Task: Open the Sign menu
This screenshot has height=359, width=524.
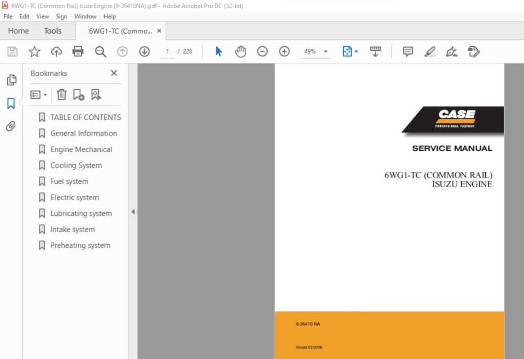Action: point(61,16)
